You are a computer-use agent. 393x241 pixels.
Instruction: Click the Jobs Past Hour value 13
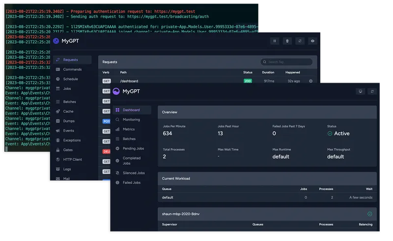[220, 134]
